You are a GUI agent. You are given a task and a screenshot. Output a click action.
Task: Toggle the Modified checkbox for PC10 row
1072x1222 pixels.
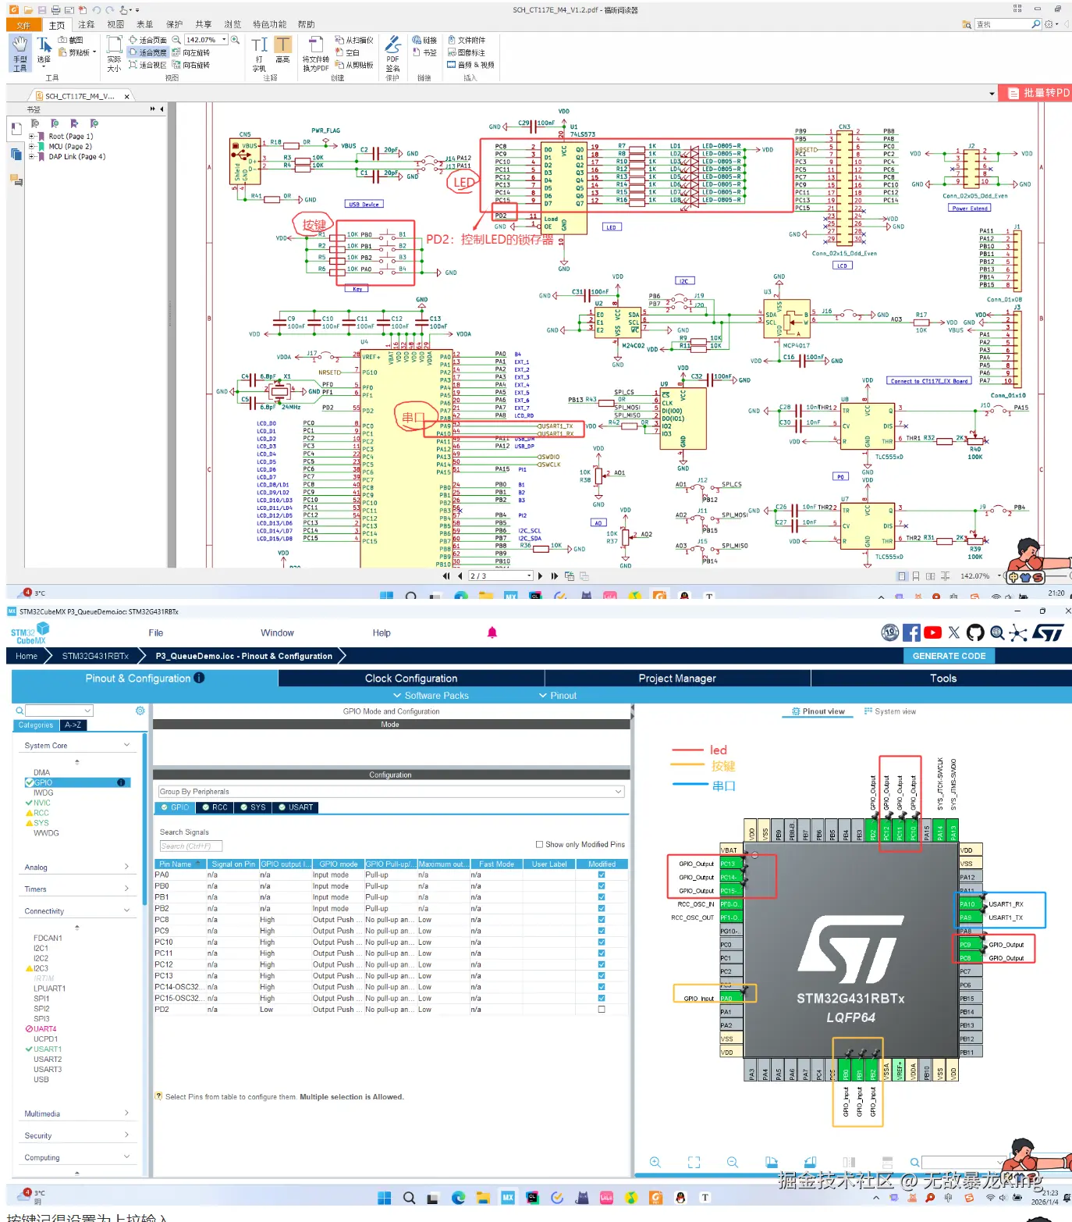(602, 942)
